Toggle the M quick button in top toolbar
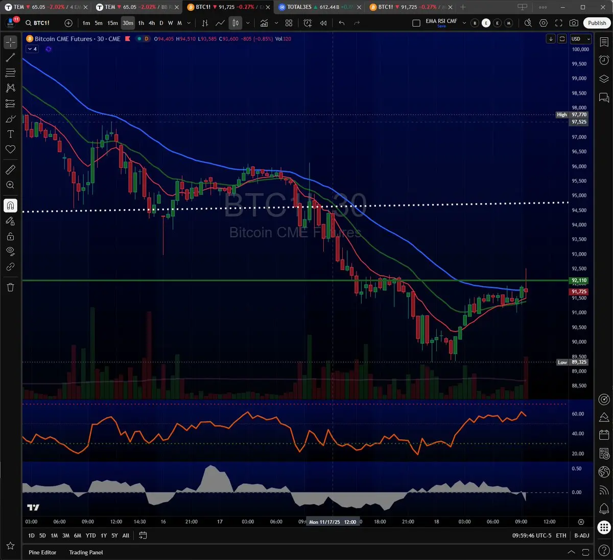The width and height of the screenshot is (613, 560). pyautogui.click(x=508, y=23)
